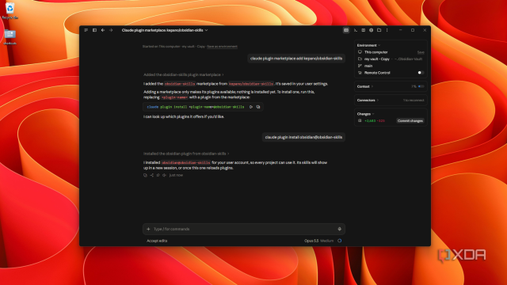The height and width of the screenshot is (285, 507).
Task: Click the microphone dictation icon
Action: click(x=340, y=229)
